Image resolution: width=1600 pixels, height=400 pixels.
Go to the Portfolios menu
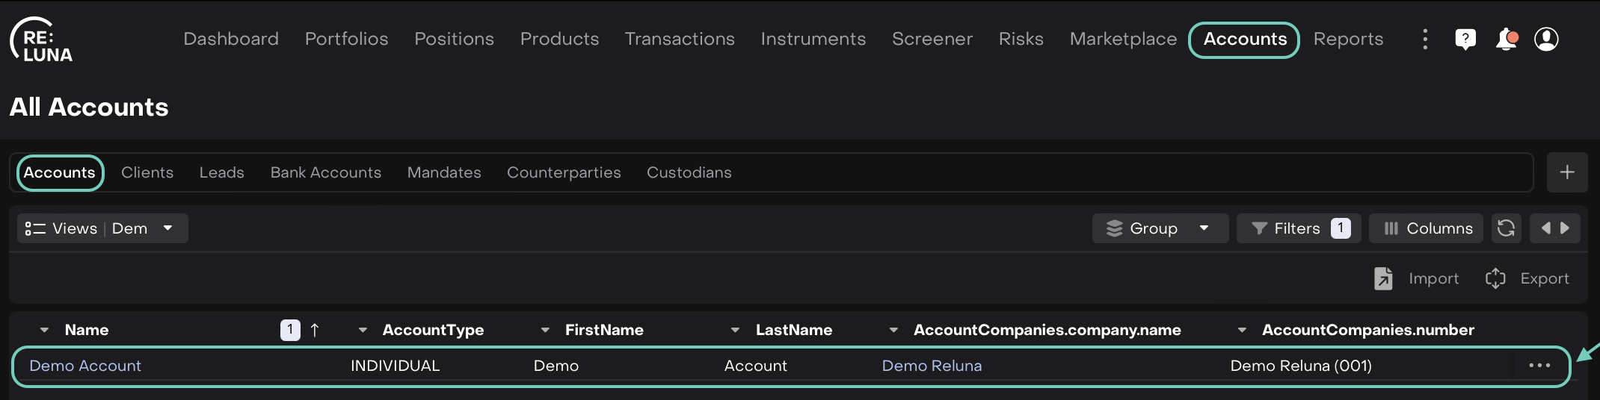point(346,39)
